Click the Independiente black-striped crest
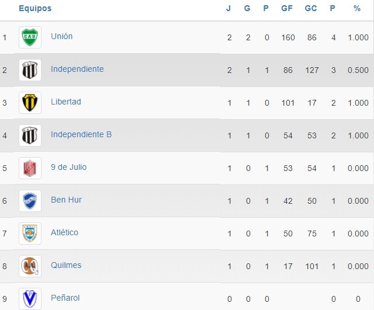Screen dimensions: 374x310 30,70
